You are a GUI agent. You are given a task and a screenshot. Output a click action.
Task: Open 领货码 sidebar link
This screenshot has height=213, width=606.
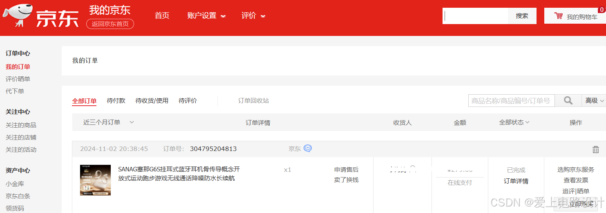tap(15, 208)
